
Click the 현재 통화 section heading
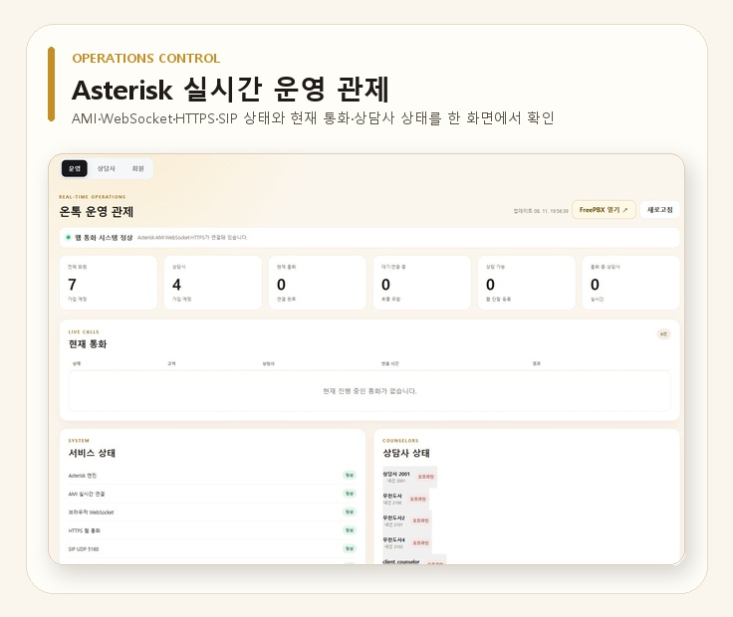click(x=88, y=344)
